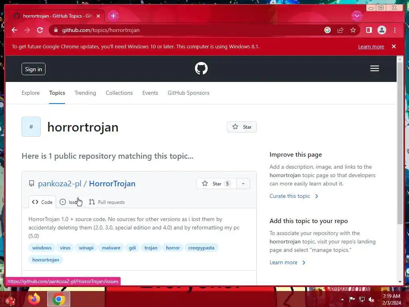Click the creepypasta topic tag

pyautogui.click(x=201, y=248)
